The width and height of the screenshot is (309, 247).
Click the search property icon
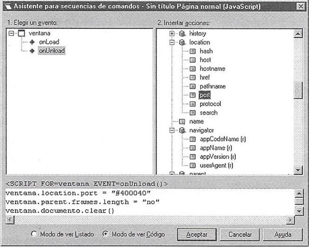[193, 113]
